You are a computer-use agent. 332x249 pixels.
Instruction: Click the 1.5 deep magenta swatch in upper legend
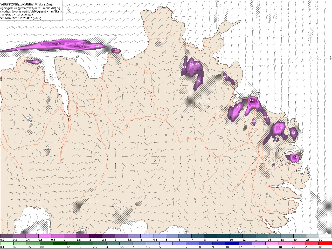(83, 236)
